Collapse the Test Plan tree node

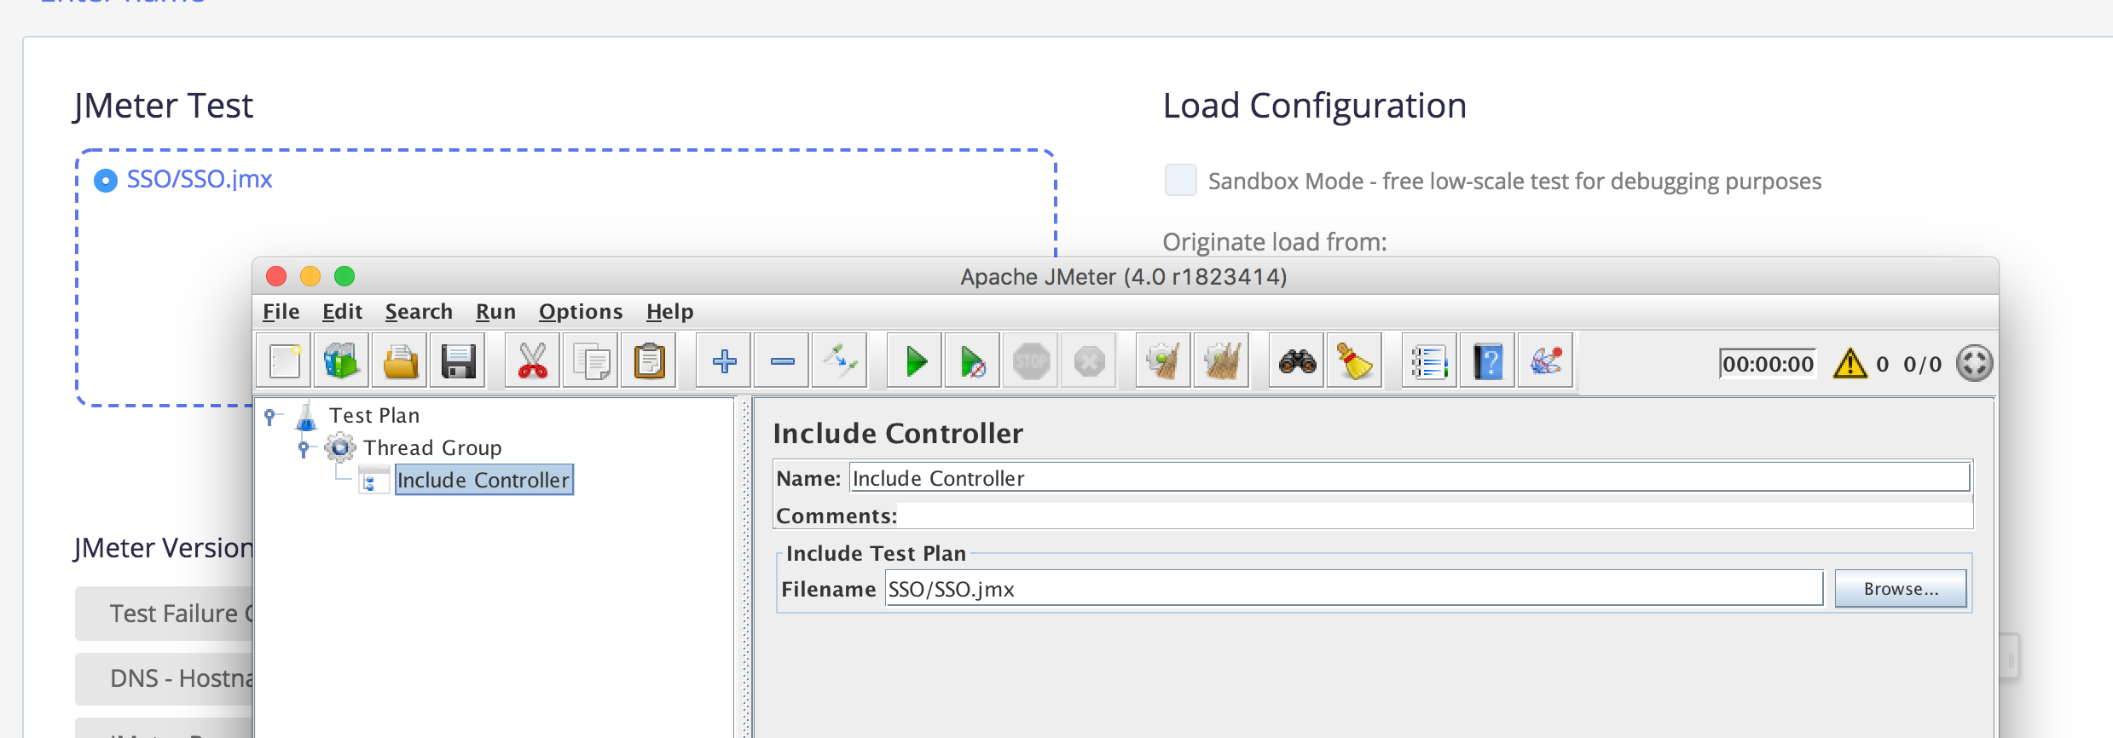pyautogui.click(x=270, y=416)
